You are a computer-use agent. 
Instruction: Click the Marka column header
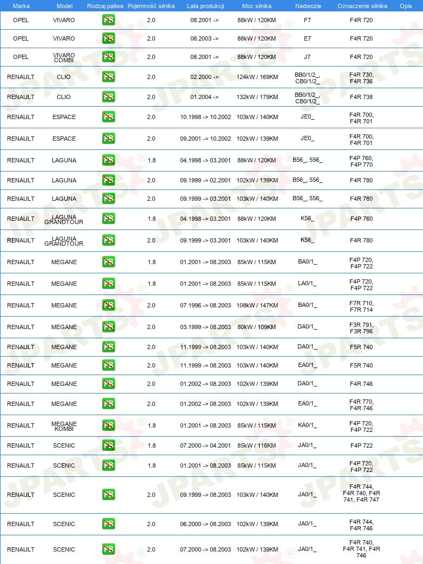[21, 6]
